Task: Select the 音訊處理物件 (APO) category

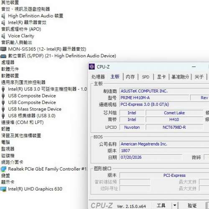Action: pos(21,29)
